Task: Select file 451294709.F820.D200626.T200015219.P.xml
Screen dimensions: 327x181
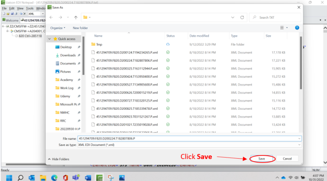Action: point(127,92)
